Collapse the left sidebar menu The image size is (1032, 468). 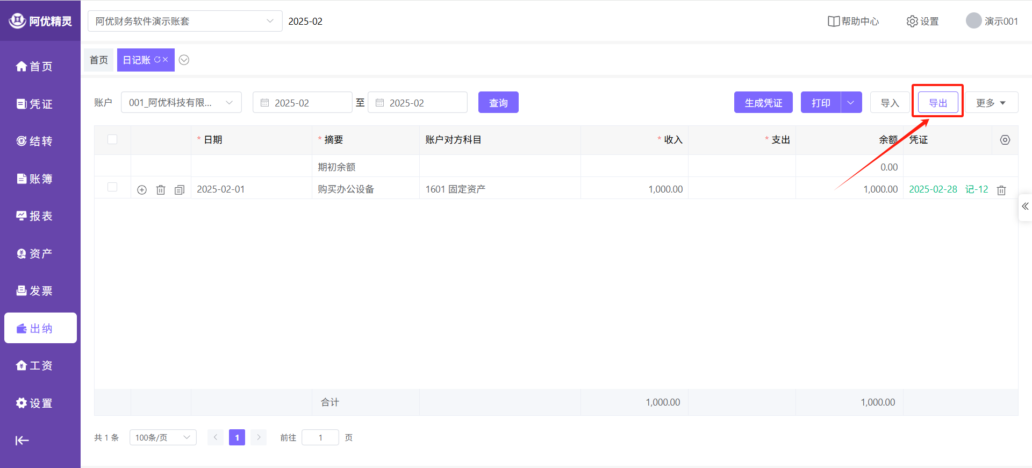pyautogui.click(x=22, y=441)
